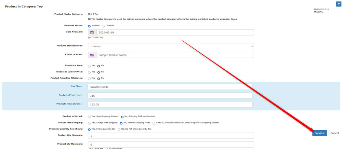
Task: Set Products Status to Disabled
Action: [x=103, y=26]
